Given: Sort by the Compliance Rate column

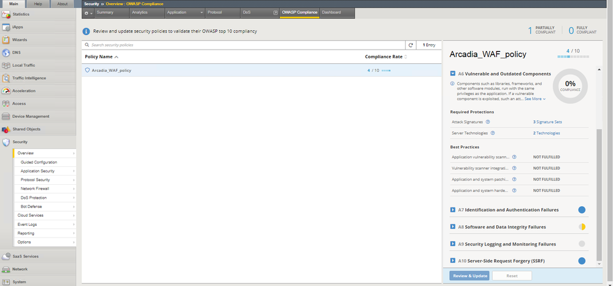Looking at the screenshot, I should [386, 56].
